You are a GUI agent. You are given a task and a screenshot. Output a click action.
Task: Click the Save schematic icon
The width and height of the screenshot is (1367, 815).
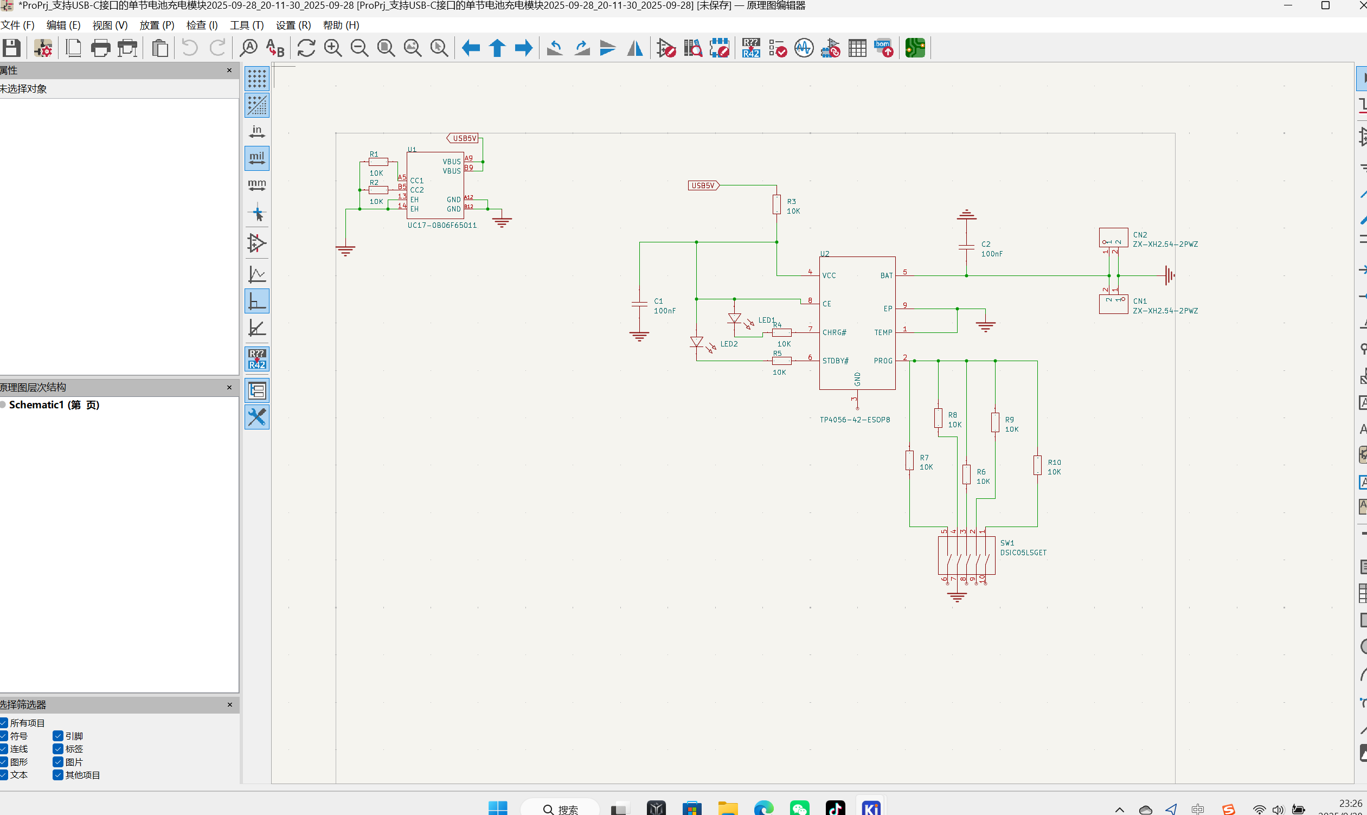tap(11, 48)
